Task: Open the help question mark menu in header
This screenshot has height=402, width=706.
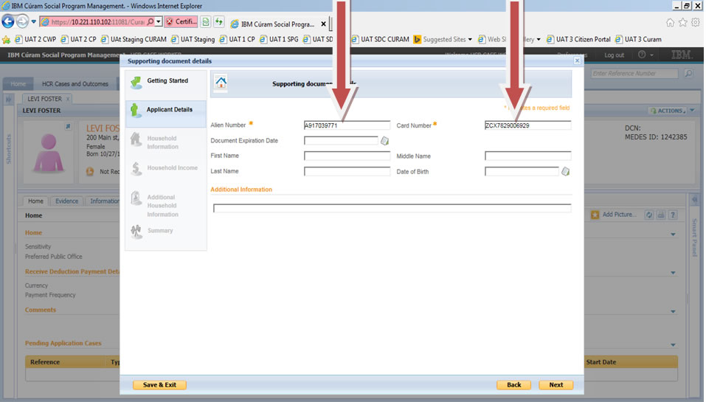Action: 646,55
